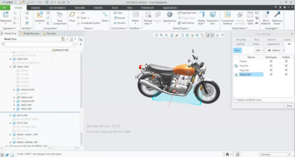
Task: Create a datum Plane
Action: pos(72,15)
